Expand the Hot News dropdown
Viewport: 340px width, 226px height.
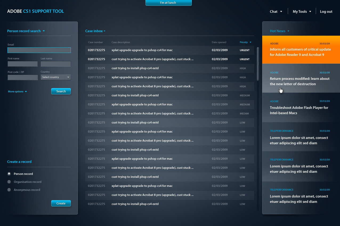(x=280, y=31)
